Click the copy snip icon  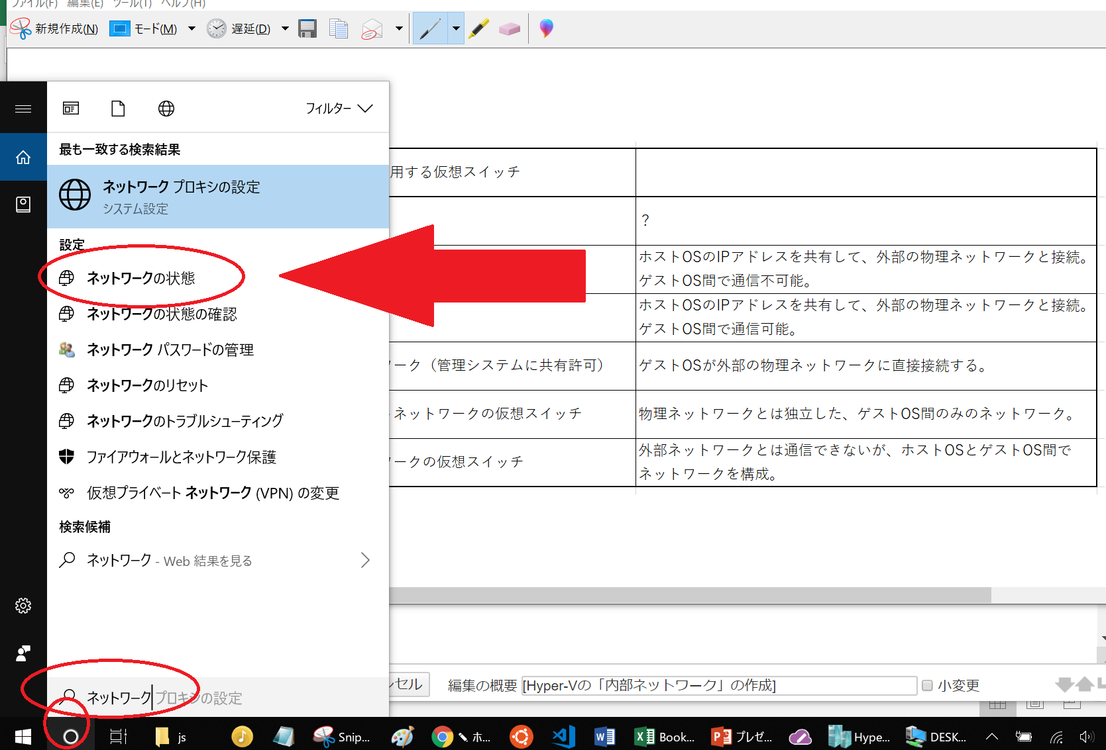click(339, 29)
